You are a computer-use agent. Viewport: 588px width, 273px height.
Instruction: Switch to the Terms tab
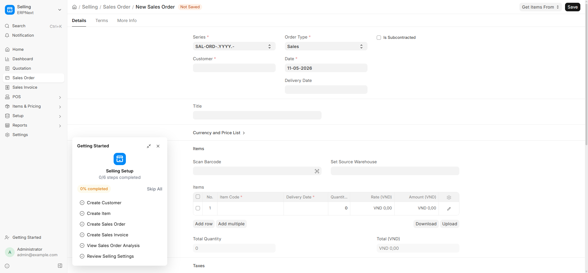point(102,20)
